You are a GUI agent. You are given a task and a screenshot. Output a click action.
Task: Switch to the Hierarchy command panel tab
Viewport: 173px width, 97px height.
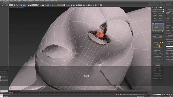157,8
